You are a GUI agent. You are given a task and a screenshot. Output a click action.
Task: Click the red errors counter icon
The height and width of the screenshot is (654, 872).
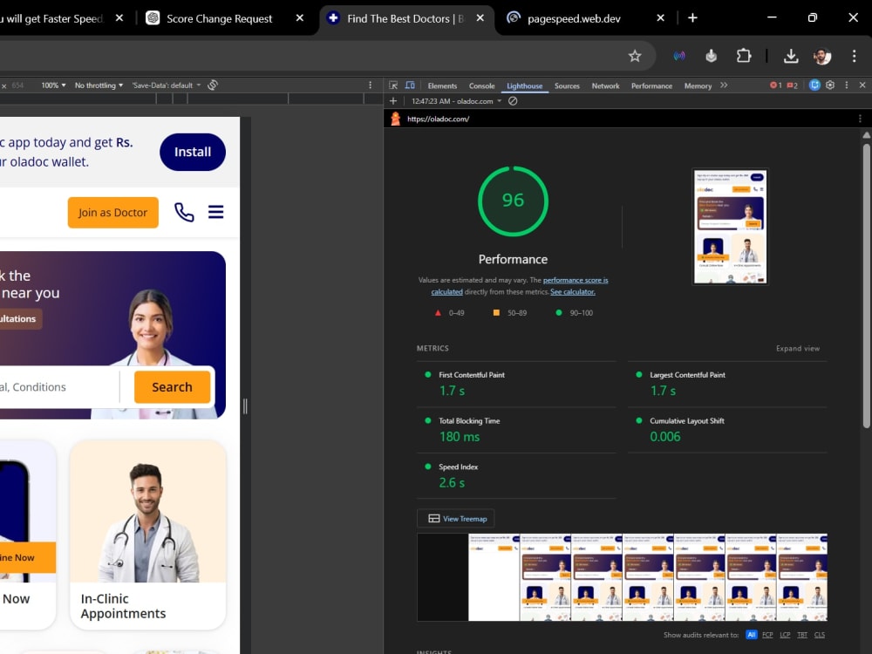[776, 85]
